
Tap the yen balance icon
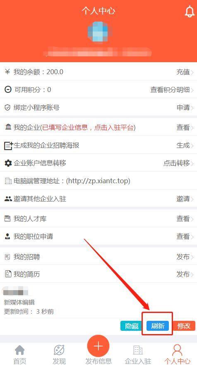(x=7, y=72)
